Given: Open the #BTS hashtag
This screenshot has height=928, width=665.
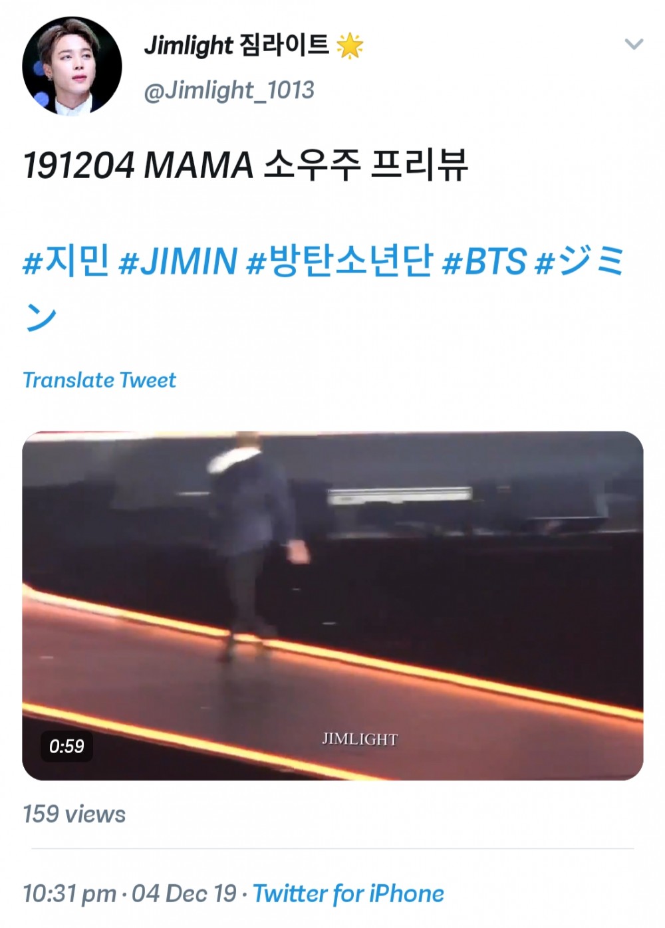Looking at the screenshot, I should 484,261.
